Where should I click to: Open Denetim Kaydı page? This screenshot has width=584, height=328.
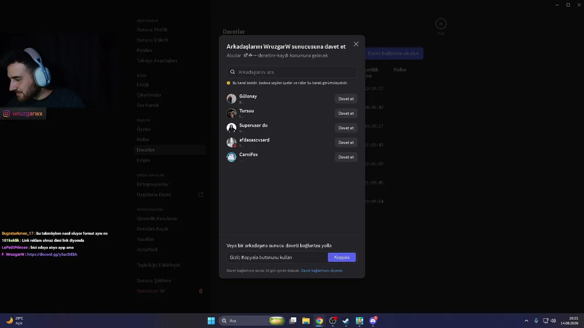pyautogui.click(x=152, y=229)
